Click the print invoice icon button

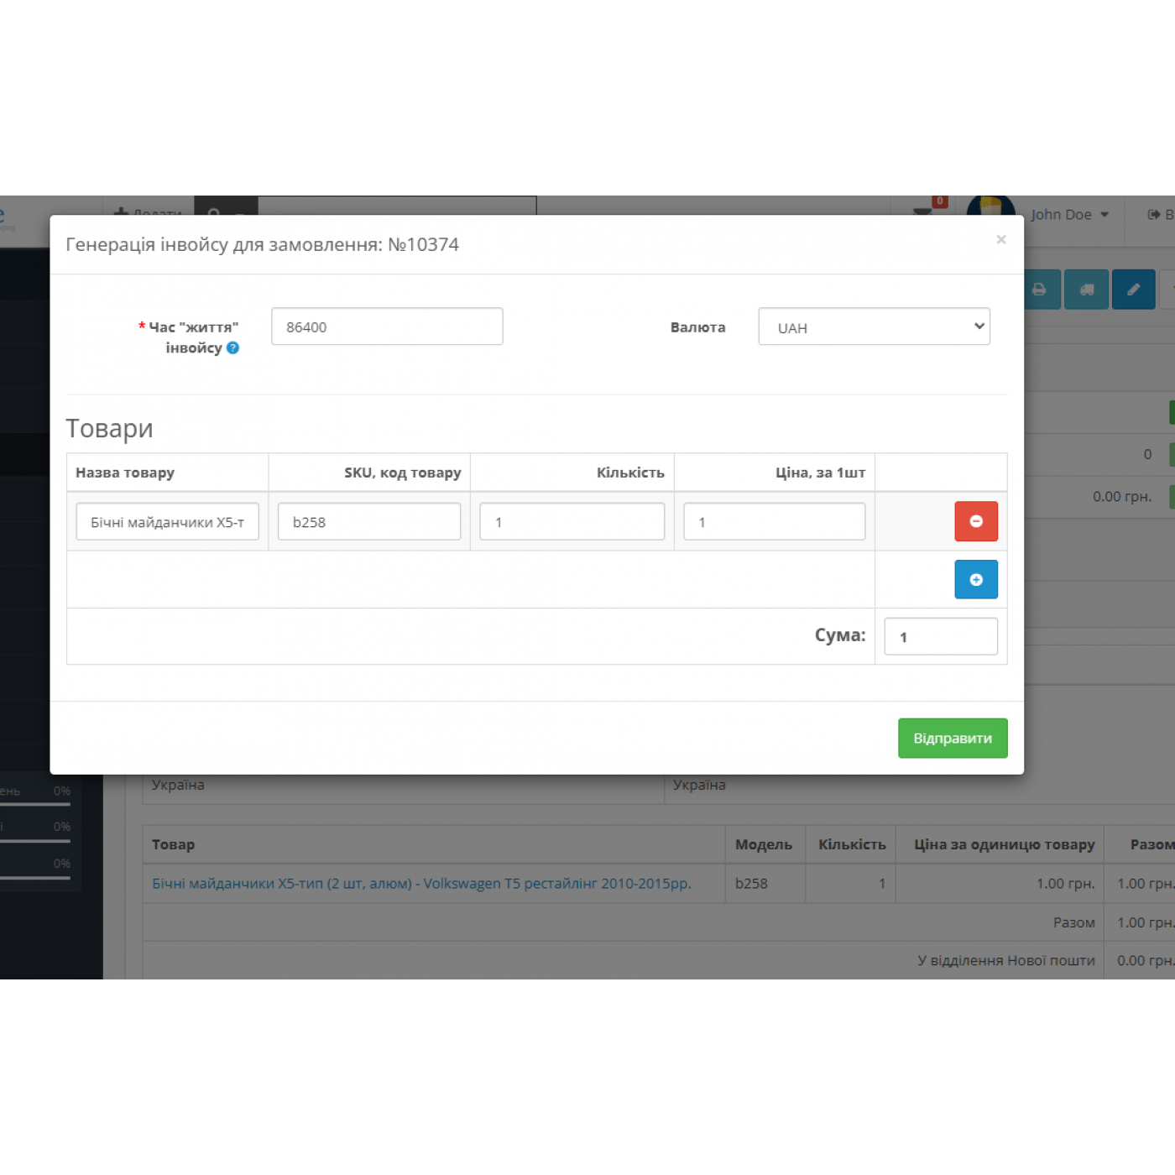tap(1039, 290)
